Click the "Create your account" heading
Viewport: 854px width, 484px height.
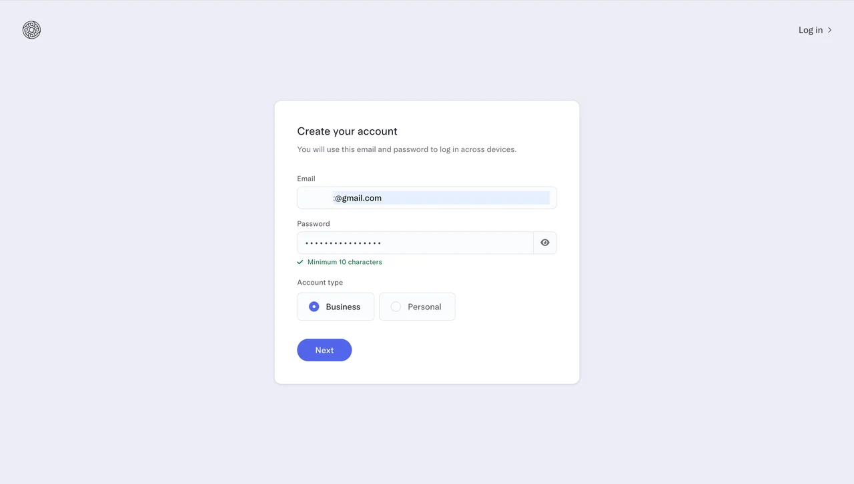tap(347, 131)
